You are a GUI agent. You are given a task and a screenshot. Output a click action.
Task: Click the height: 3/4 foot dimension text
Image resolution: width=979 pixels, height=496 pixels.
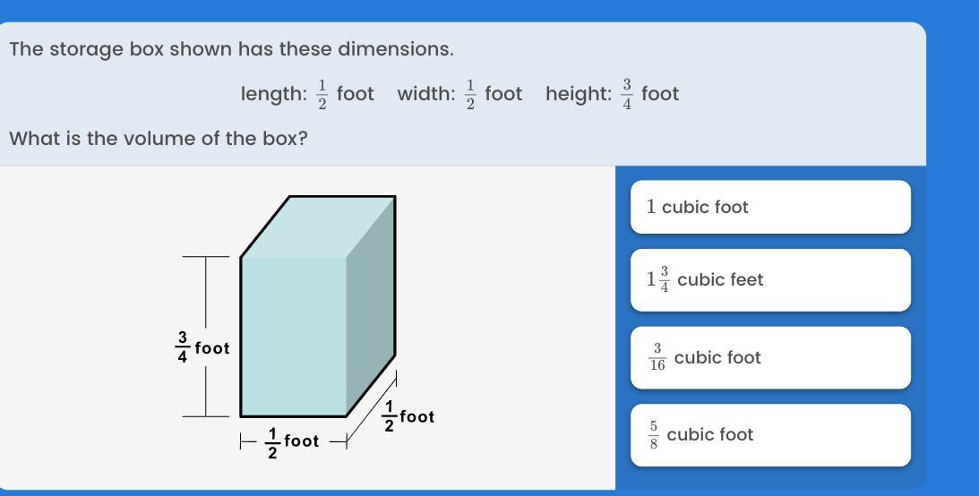pos(612,94)
